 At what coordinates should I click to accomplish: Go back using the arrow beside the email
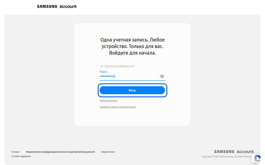(102, 66)
